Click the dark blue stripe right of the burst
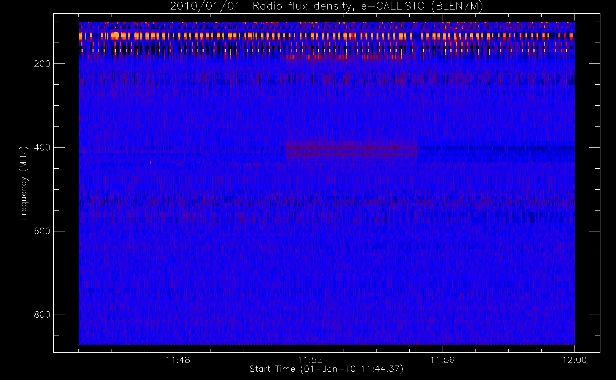Screen dimensions: 616x380 click(x=496, y=147)
